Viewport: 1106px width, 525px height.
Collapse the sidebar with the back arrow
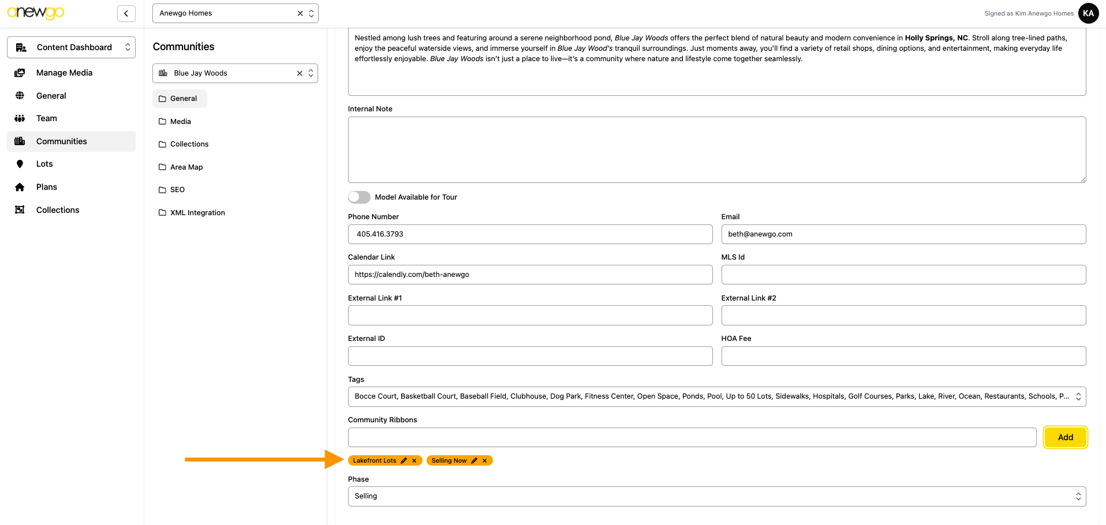[x=126, y=13]
